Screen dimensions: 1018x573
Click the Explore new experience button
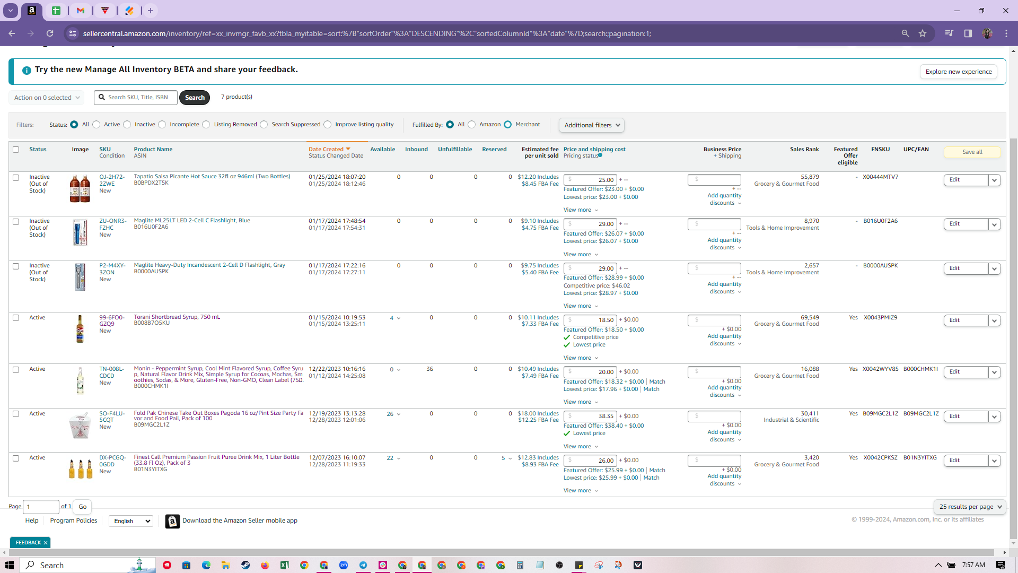(959, 72)
